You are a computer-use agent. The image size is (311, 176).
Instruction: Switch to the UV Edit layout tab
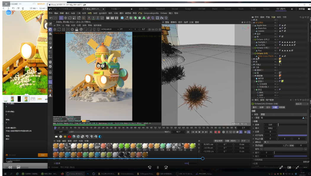(201, 9)
